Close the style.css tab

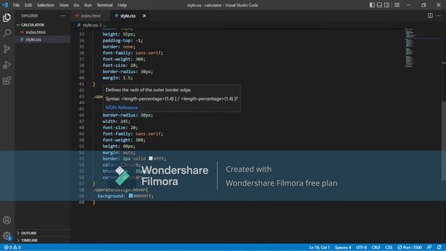point(144,15)
